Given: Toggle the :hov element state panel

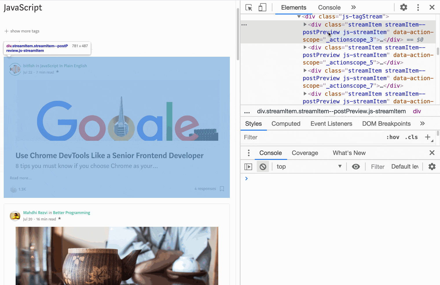Looking at the screenshot, I should pyautogui.click(x=393, y=137).
